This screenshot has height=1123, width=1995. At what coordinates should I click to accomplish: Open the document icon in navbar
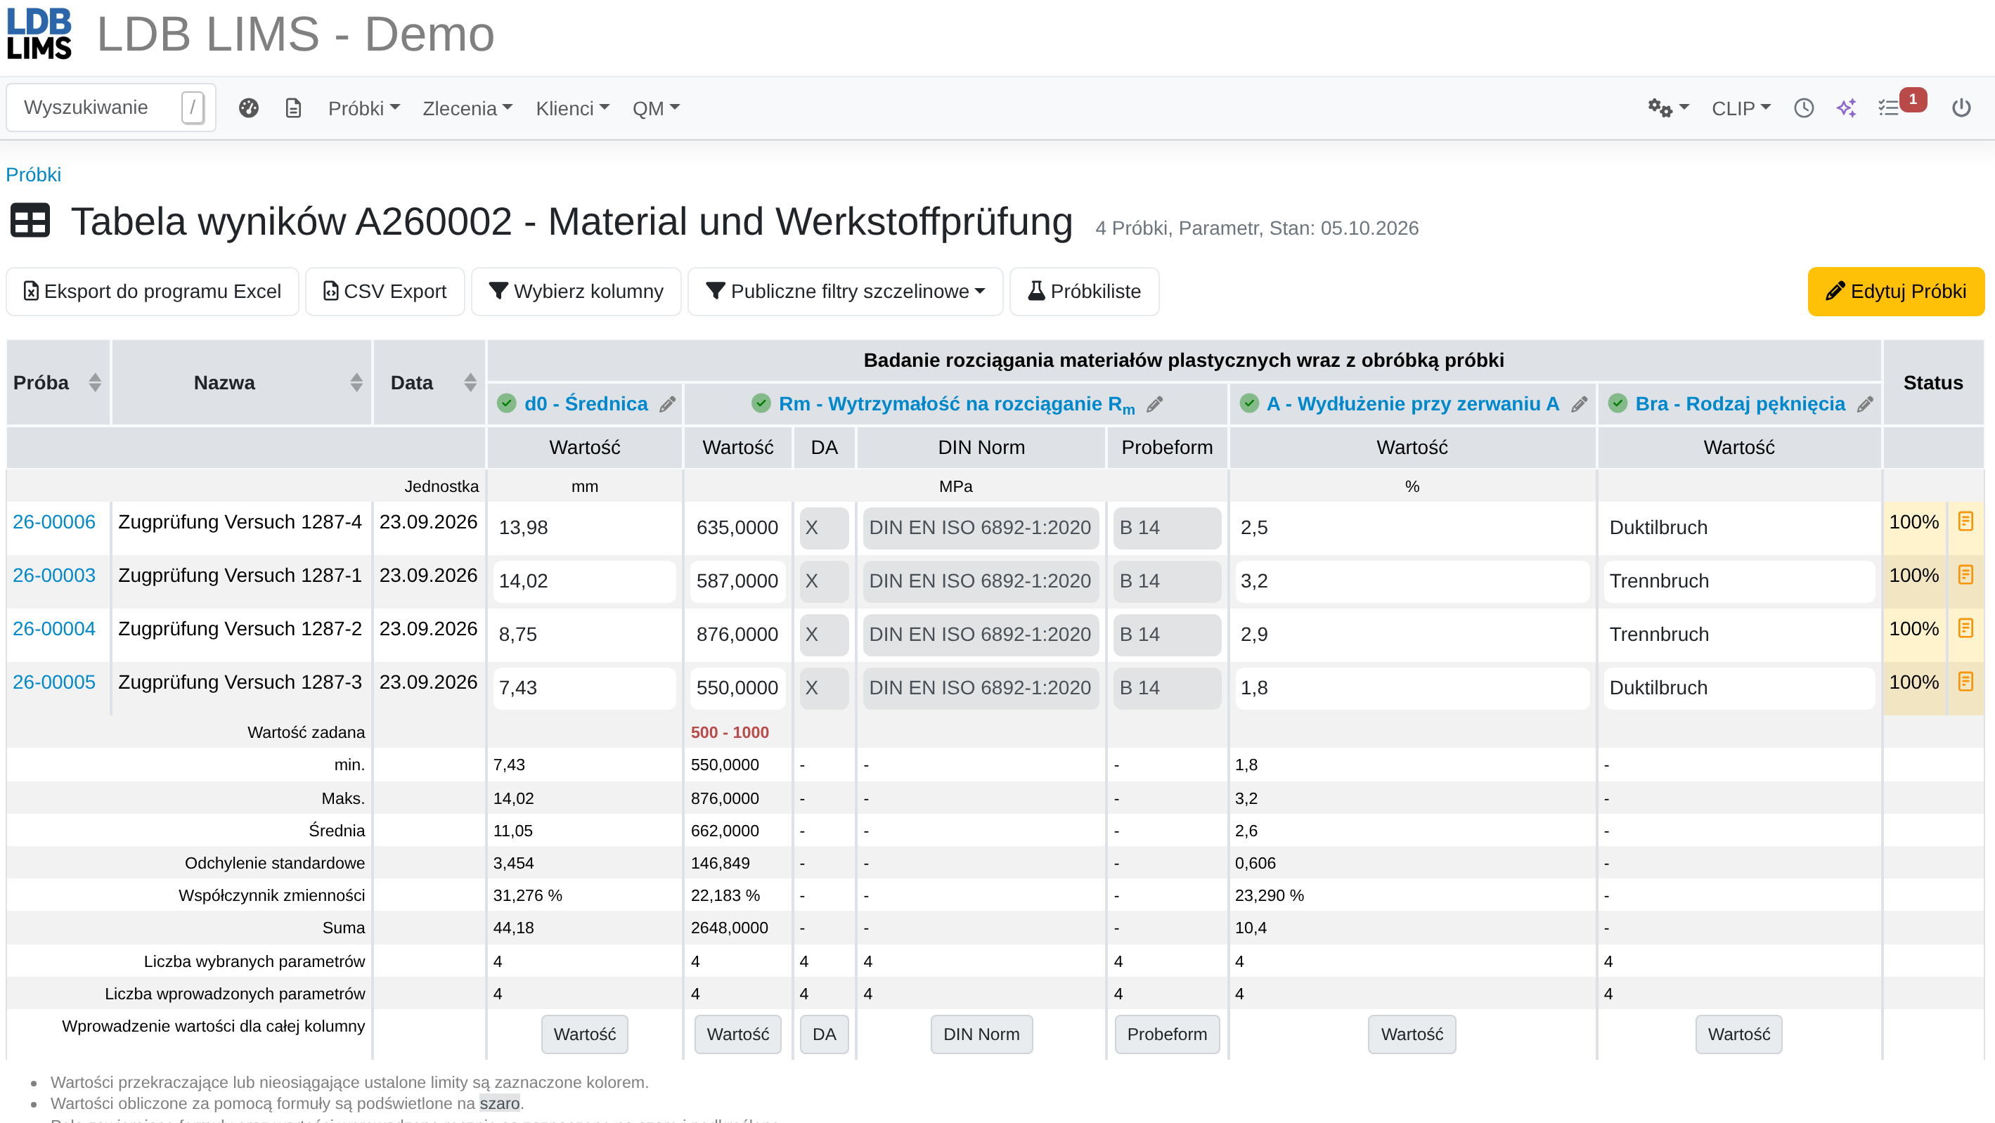coord(294,108)
